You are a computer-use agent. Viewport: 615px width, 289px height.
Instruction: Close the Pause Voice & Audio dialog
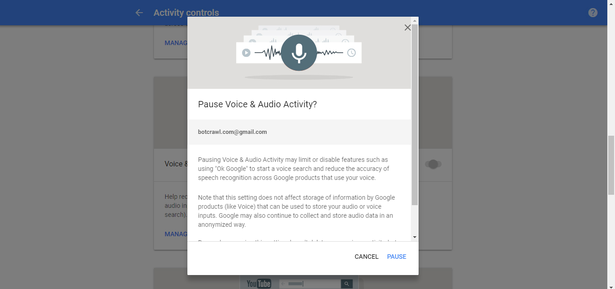[407, 28]
